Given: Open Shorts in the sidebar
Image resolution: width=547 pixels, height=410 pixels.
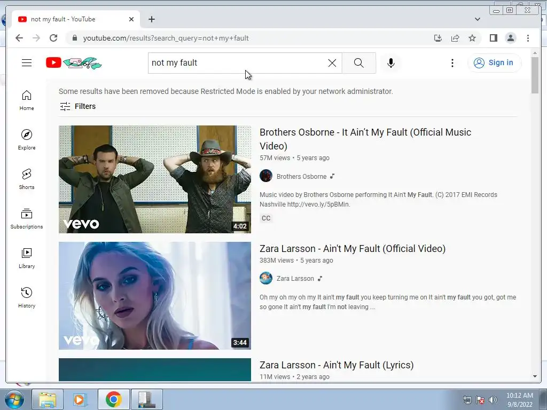Looking at the screenshot, I should [x=27, y=179].
